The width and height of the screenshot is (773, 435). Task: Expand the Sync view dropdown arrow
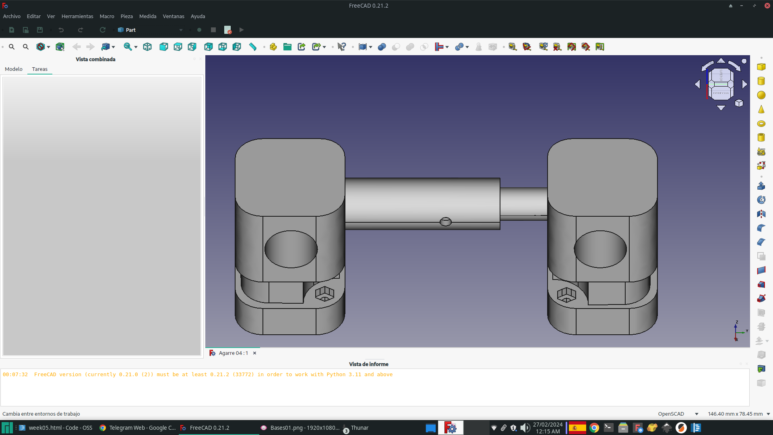coord(136,47)
